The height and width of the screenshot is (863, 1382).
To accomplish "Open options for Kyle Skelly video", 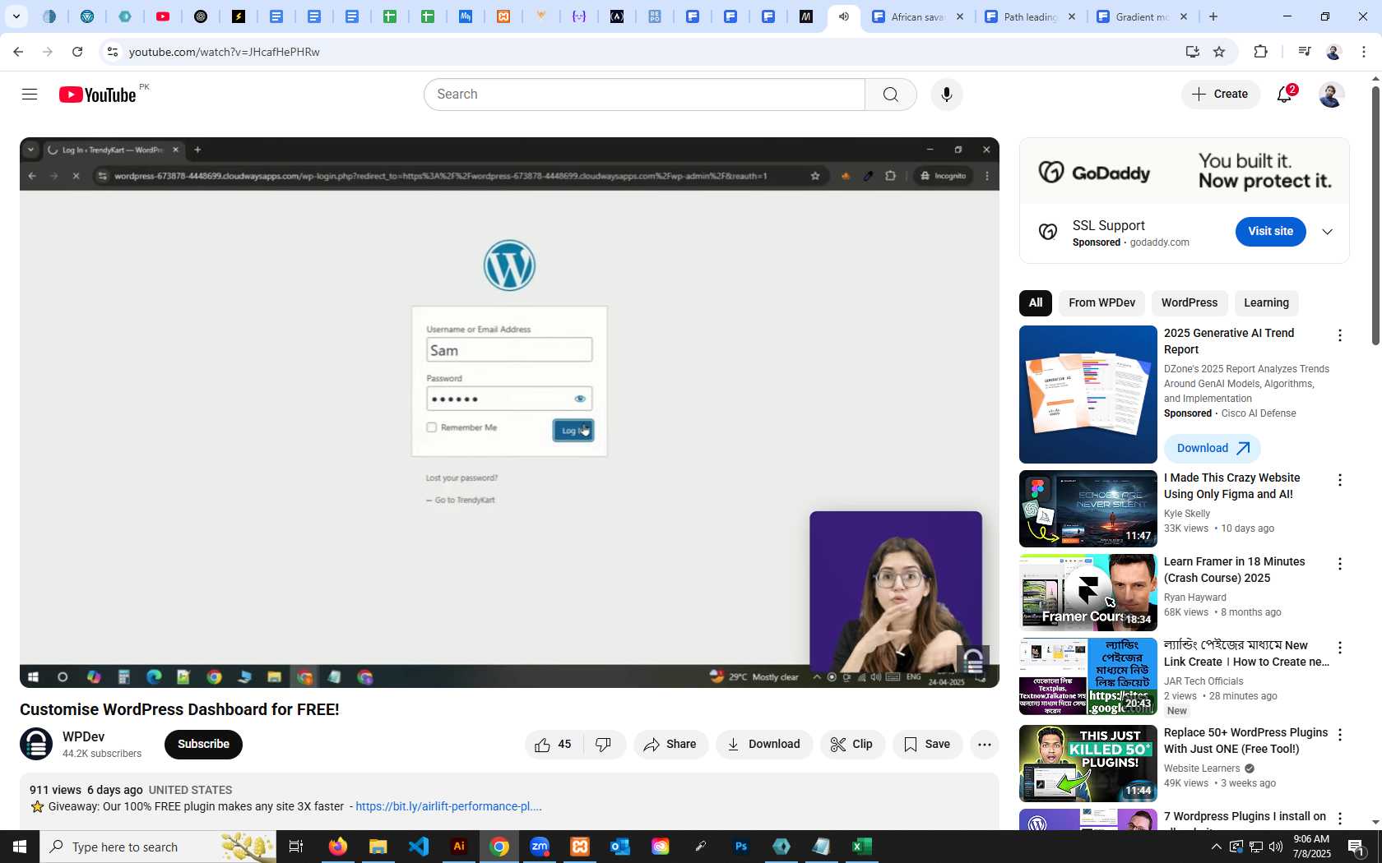I will pyautogui.click(x=1340, y=480).
